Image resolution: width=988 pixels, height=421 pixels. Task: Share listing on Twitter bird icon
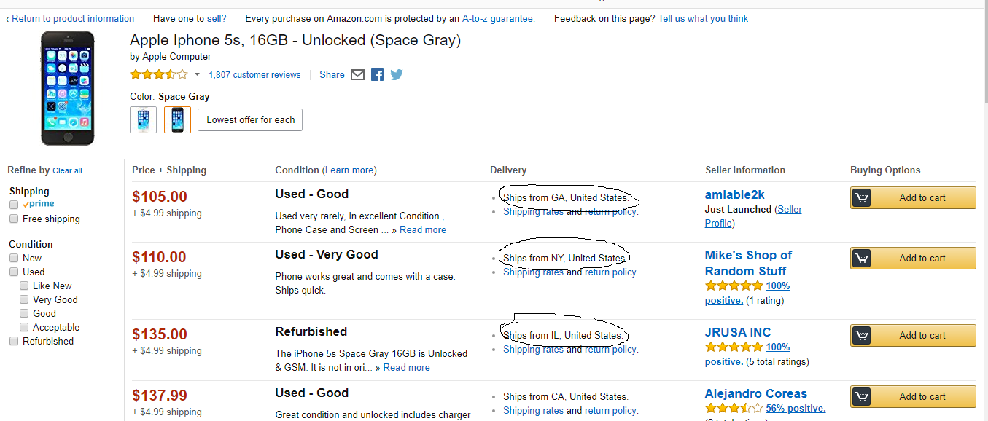coord(396,74)
